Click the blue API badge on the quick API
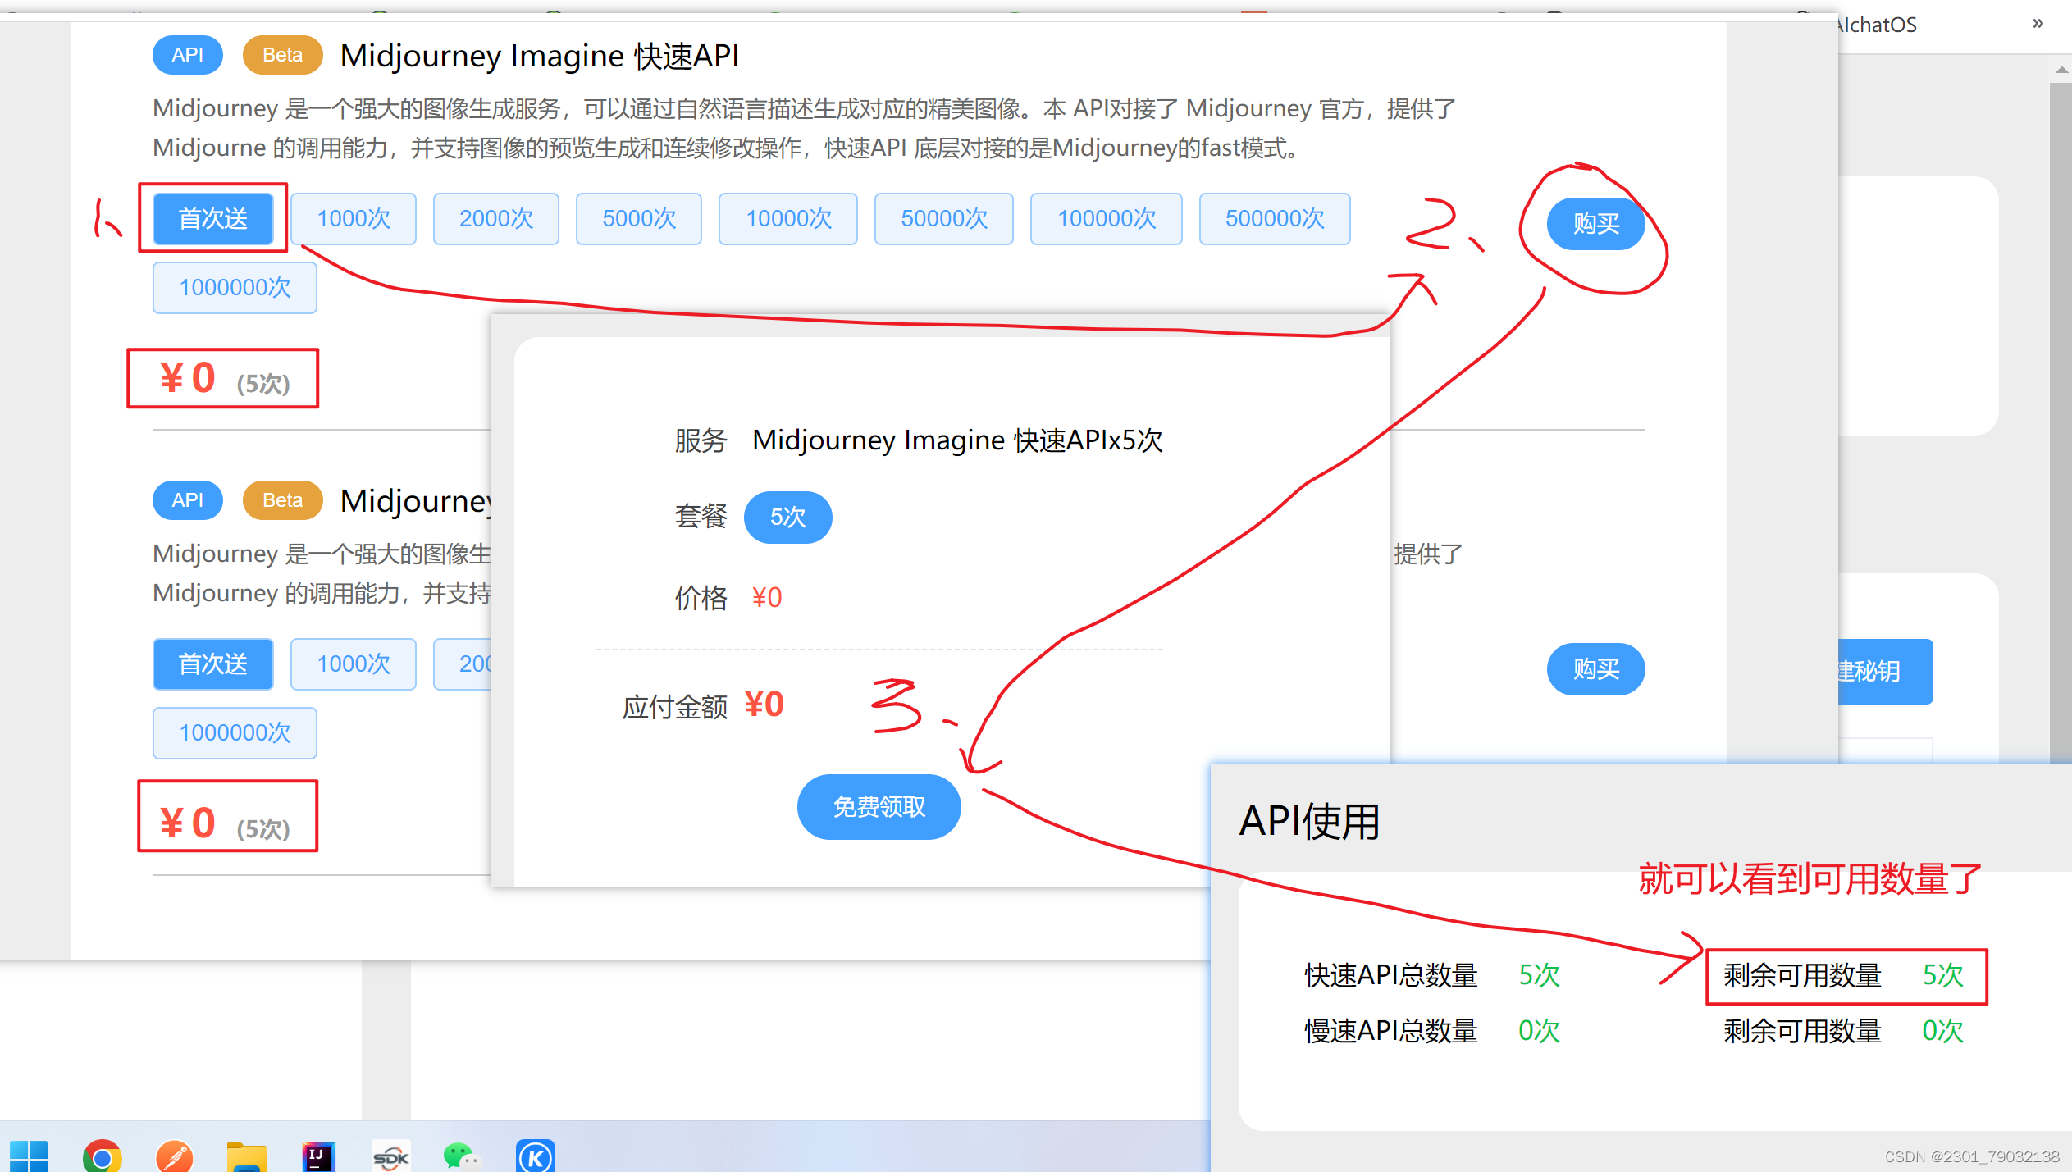 [x=187, y=54]
